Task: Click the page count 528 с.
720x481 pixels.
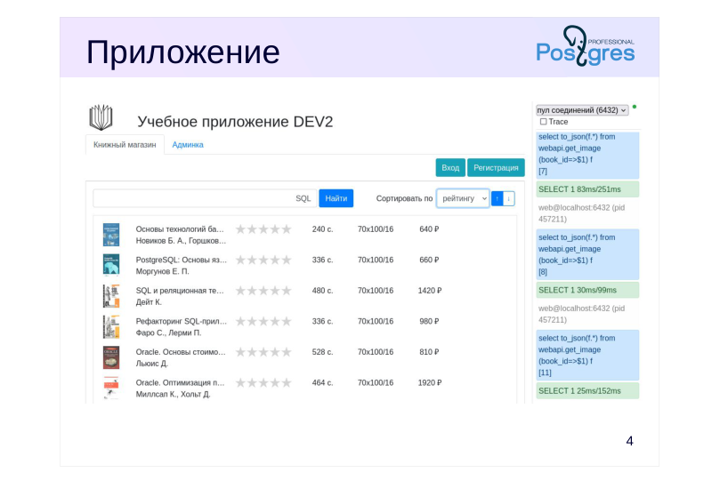Action: click(x=322, y=352)
